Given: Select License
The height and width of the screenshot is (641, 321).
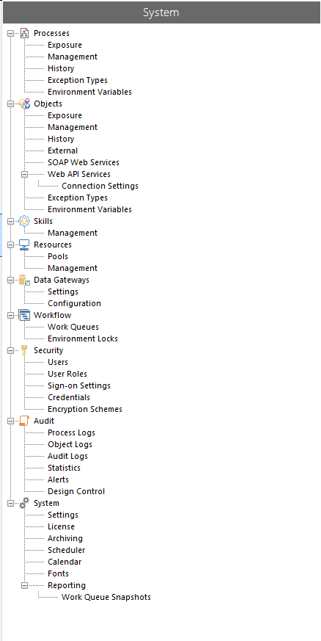Looking at the screenshot, I should coord(61,527).
